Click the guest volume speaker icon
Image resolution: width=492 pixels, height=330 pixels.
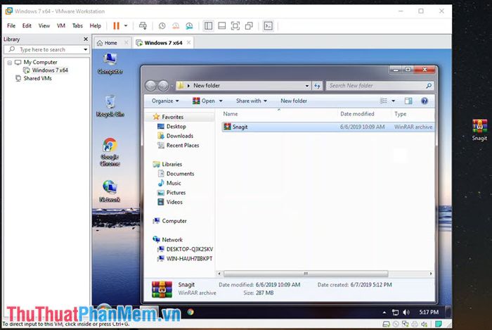tap(406, 312)
